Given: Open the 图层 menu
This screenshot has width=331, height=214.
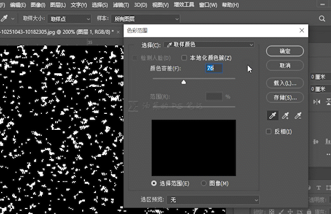Looking at the screenshot, I should coord(58,5).
